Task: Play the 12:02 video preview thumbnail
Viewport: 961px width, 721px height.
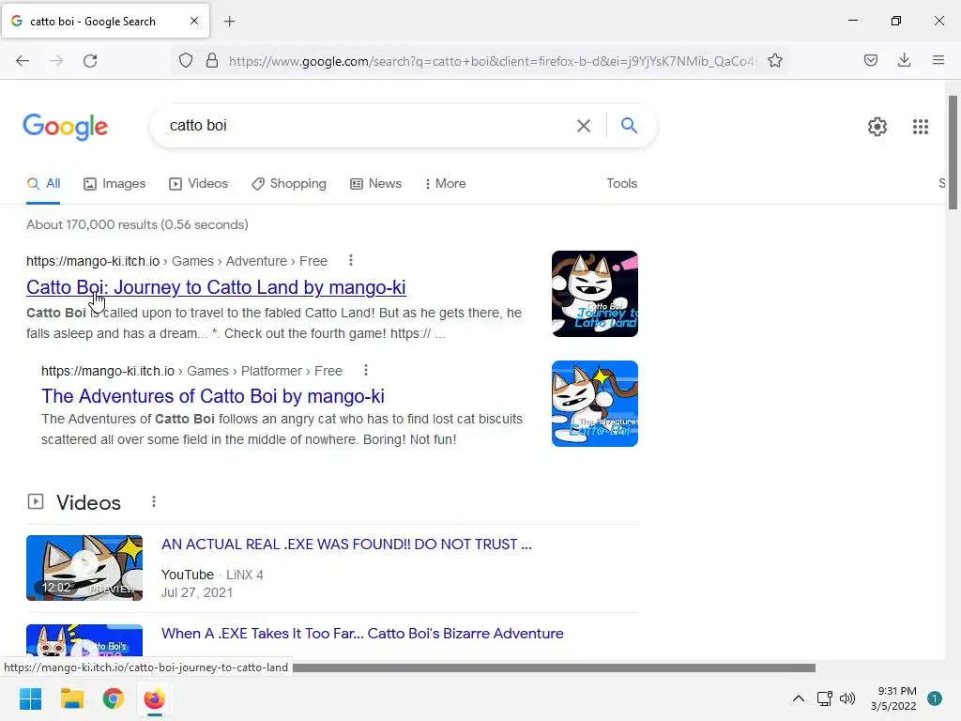Action: [84, 568]
